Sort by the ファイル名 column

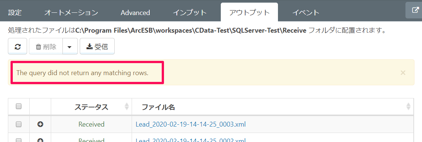[x=273, y=107]
